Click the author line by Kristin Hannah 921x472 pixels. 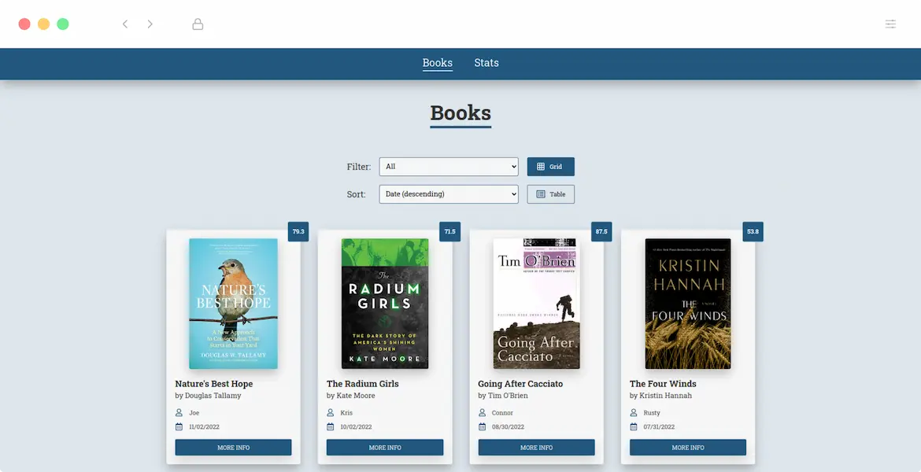(660, 396)
